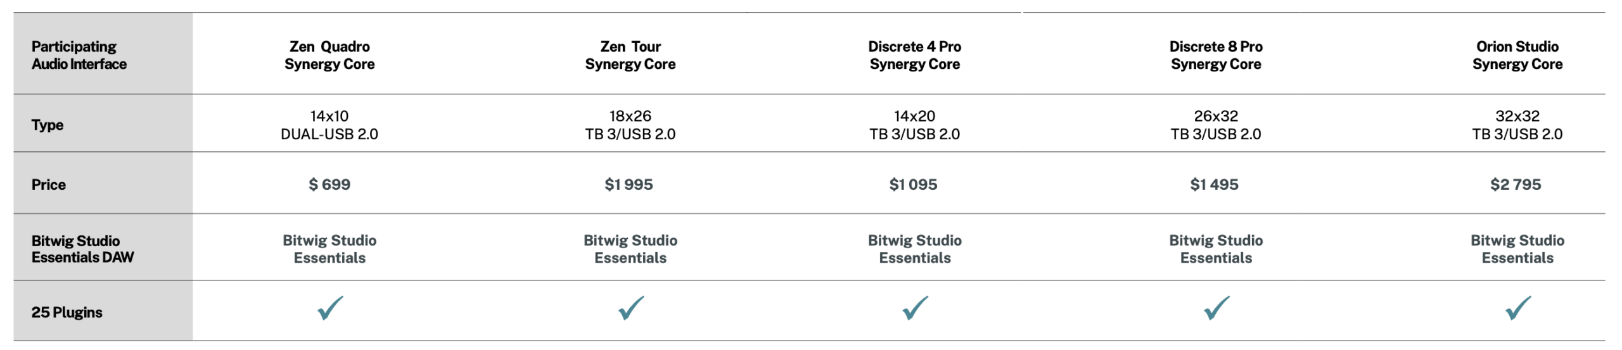Viewport: 1622px width, 350px height.
Task: Open the Discrete 8 Pro Synergy Core heading
Action: click(x=1216, y=55)
